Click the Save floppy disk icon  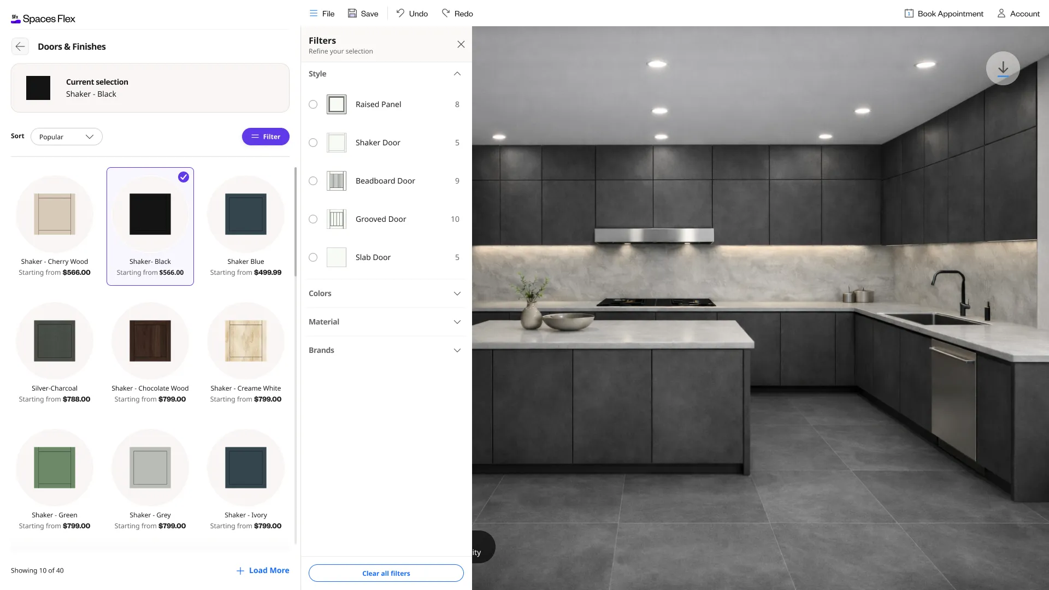(x=352, y=13)
